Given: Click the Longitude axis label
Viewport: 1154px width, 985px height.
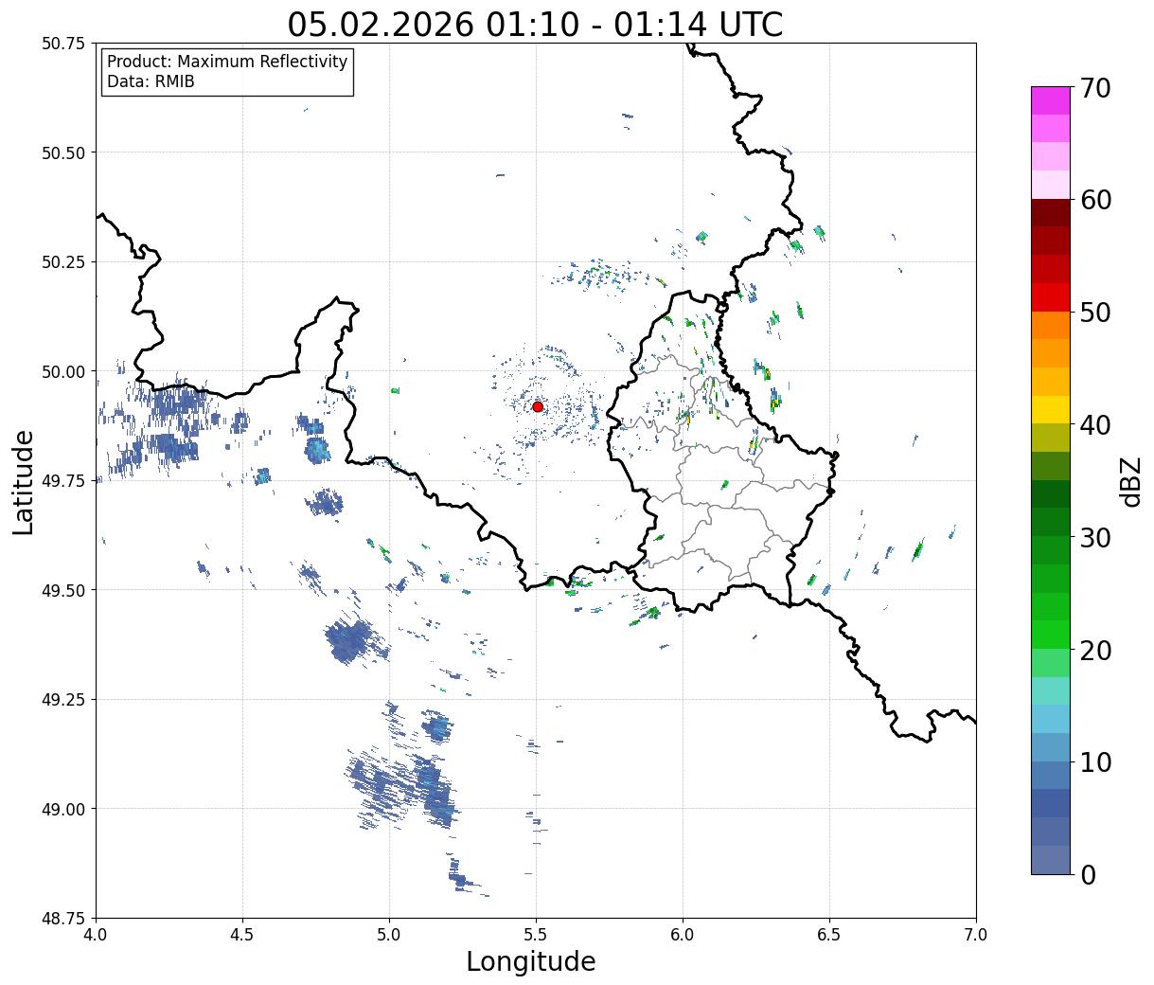Looking at the screenshot, I should (x=531, y=961).
